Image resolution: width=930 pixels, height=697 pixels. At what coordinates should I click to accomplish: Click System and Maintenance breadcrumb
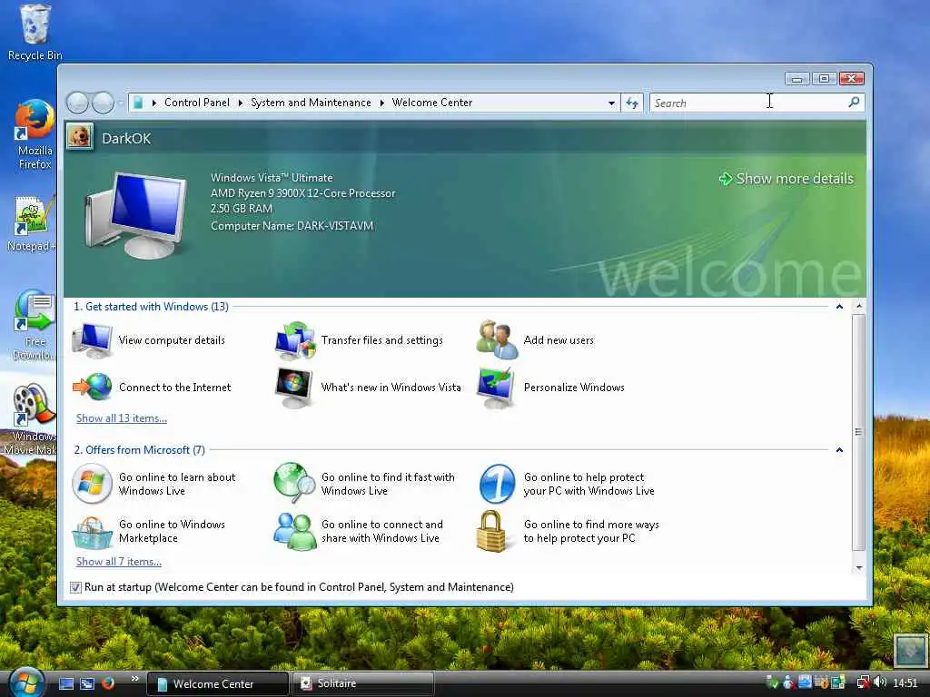311,103
